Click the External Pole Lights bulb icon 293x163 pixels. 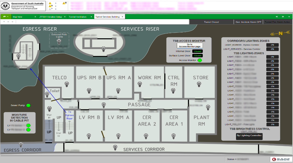coord(59,42)
